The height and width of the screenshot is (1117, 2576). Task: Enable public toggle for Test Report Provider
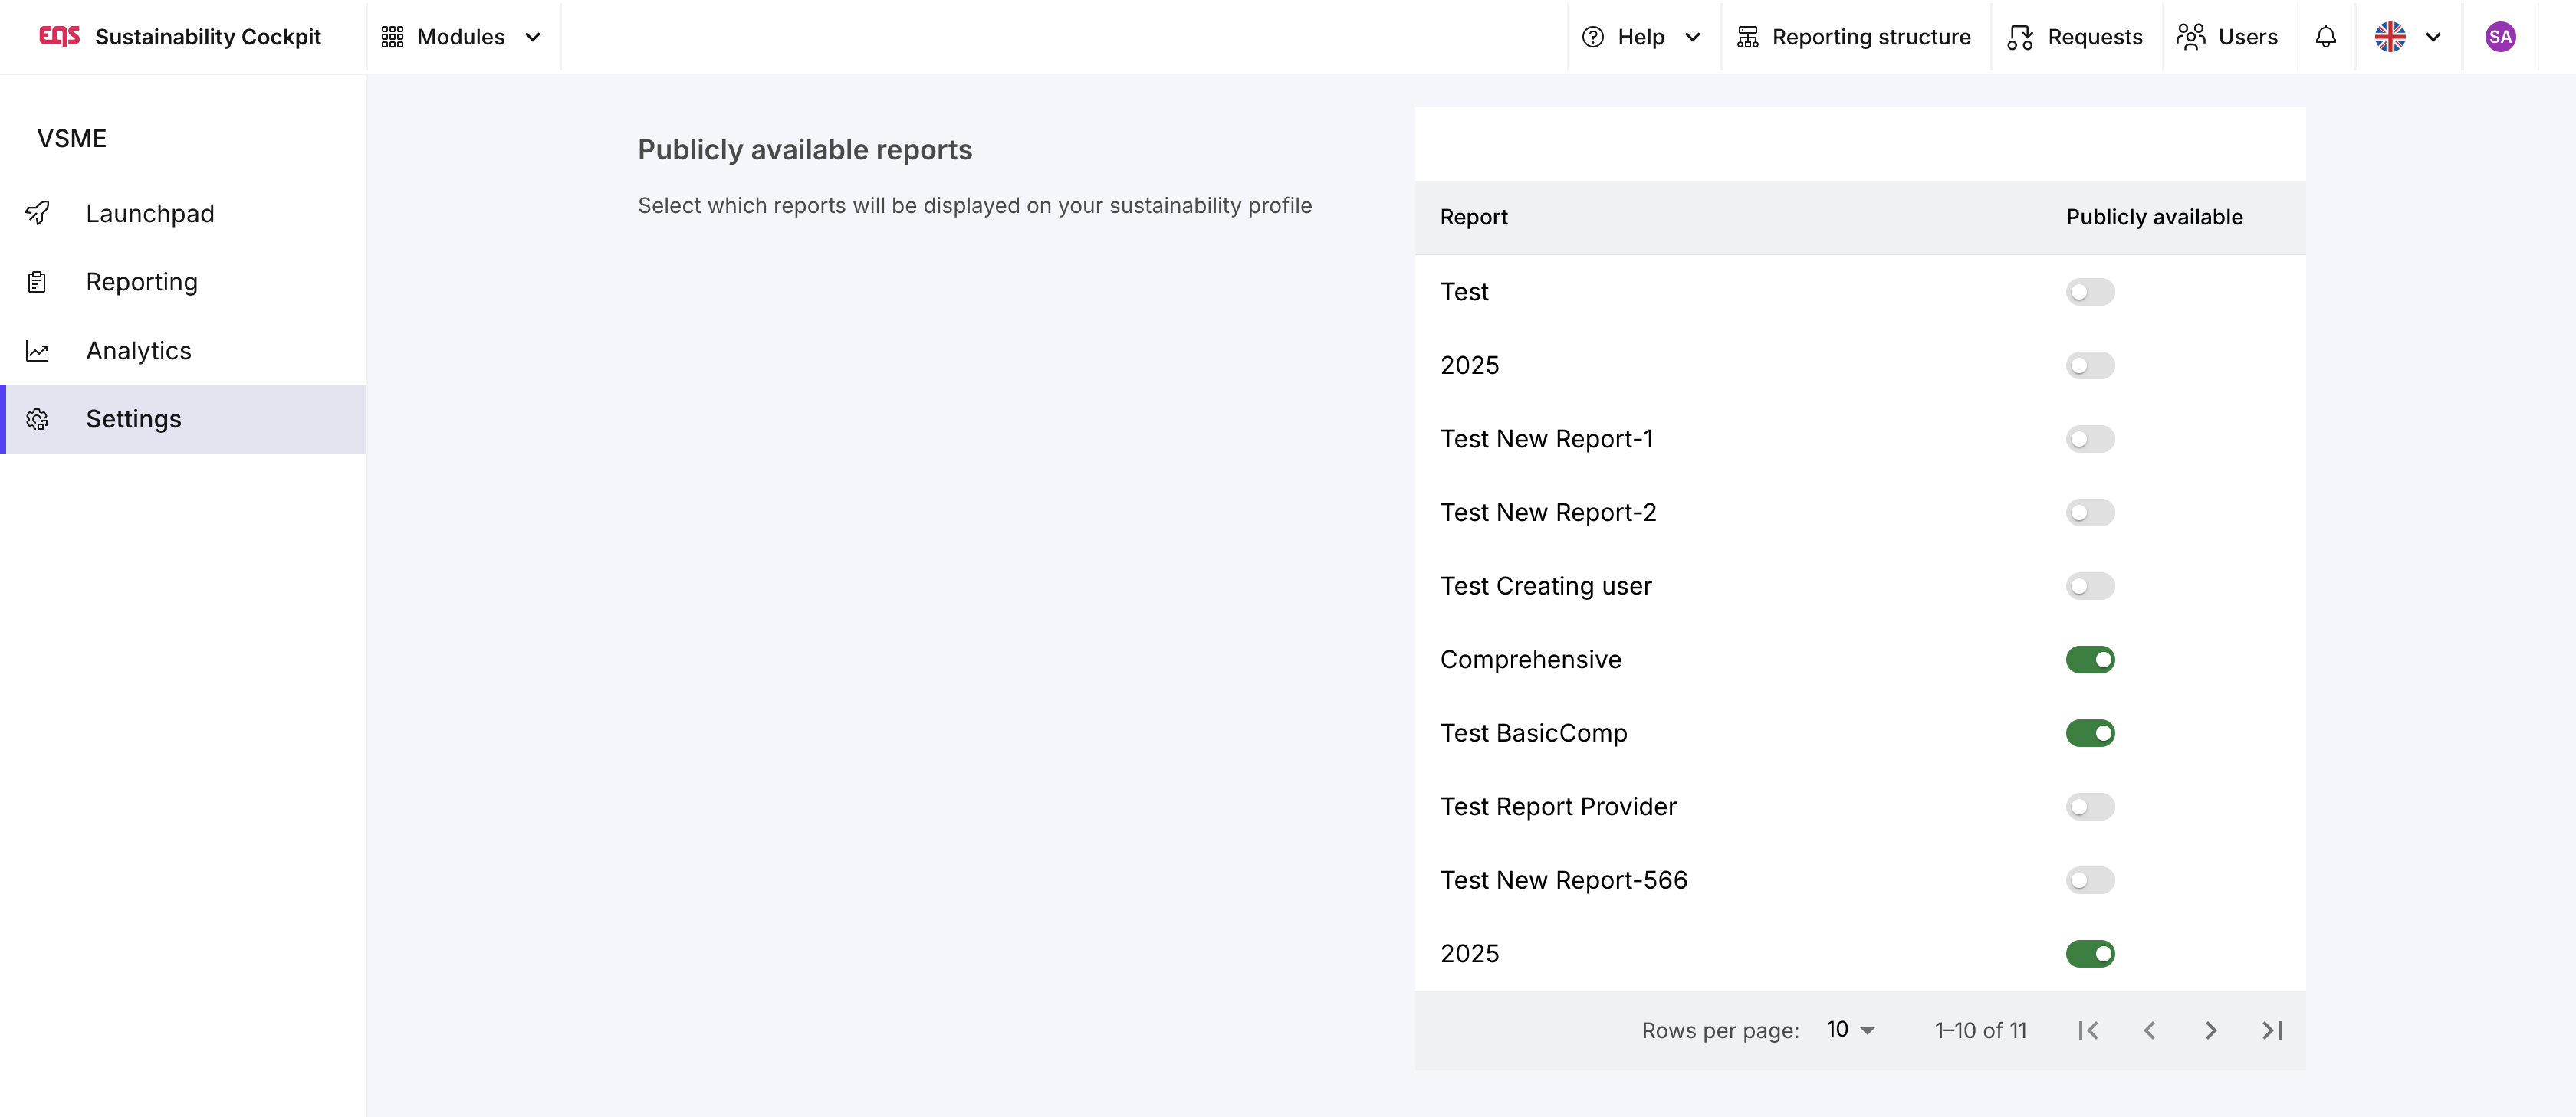[x=2089, y=806]
